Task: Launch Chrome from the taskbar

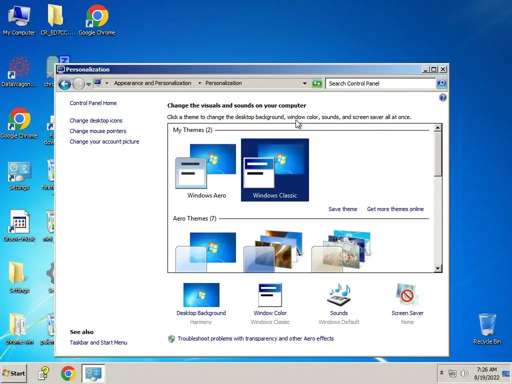Action: [68, 373]
